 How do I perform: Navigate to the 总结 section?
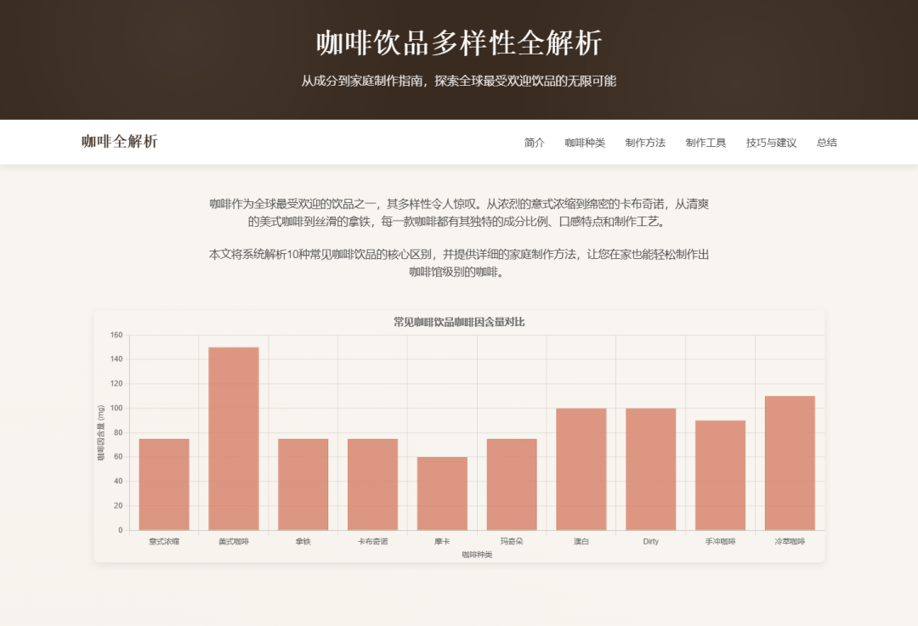[826, 143]
